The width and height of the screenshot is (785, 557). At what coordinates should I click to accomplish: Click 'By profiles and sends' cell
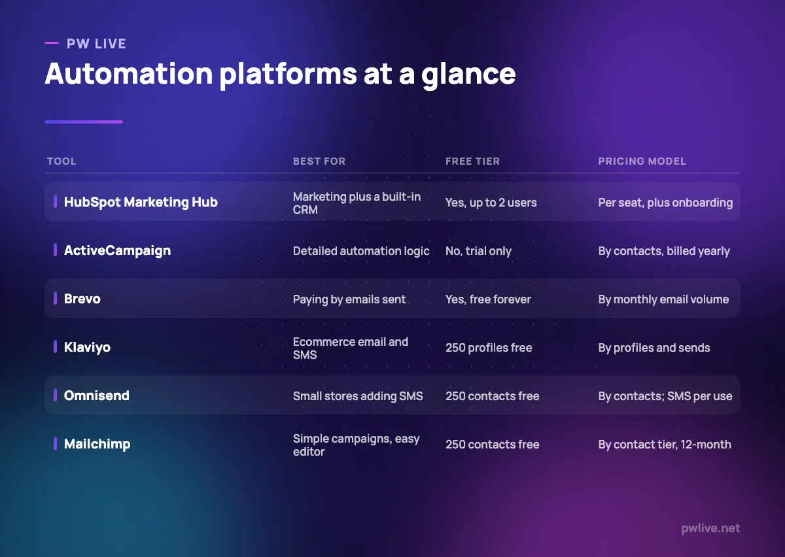point(654,348)
